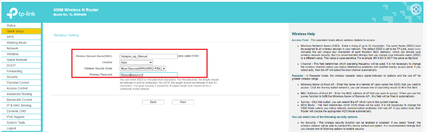The height and width of the screenshot is (133, 426).
Task: Click the 'Channel:' label
Action: [107, 62]
